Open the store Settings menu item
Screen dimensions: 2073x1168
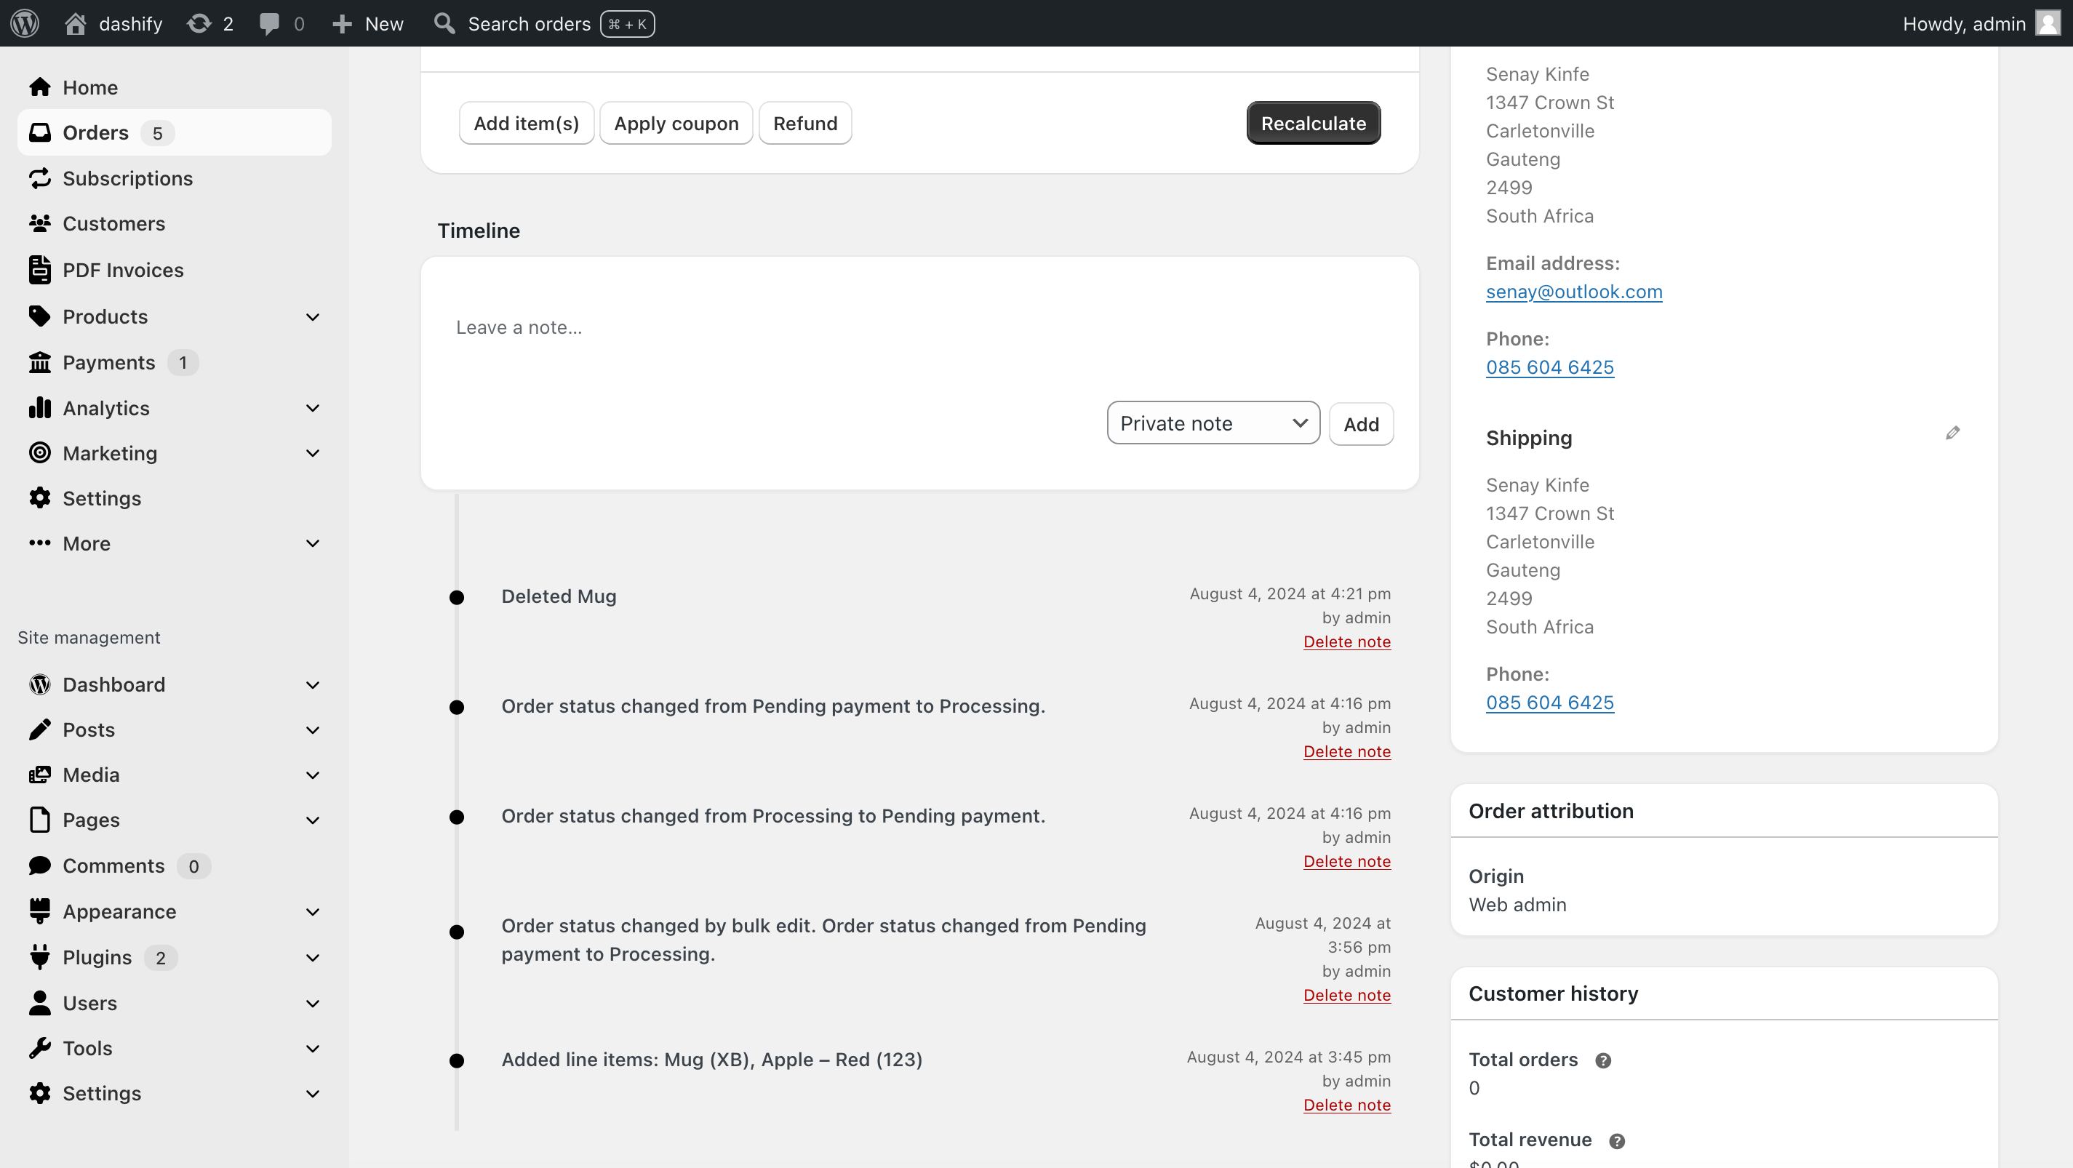(x=101, y=498)
